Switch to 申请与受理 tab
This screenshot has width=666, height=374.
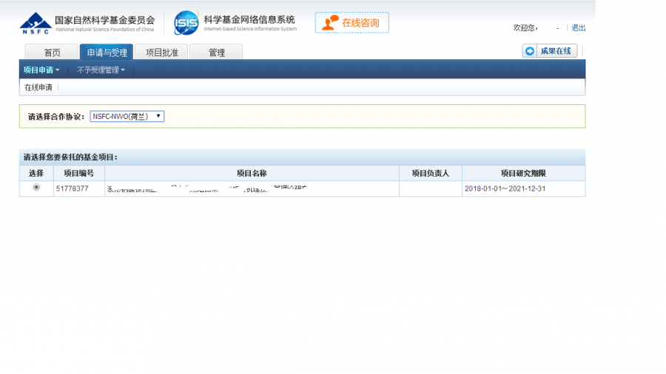(107, 52)
